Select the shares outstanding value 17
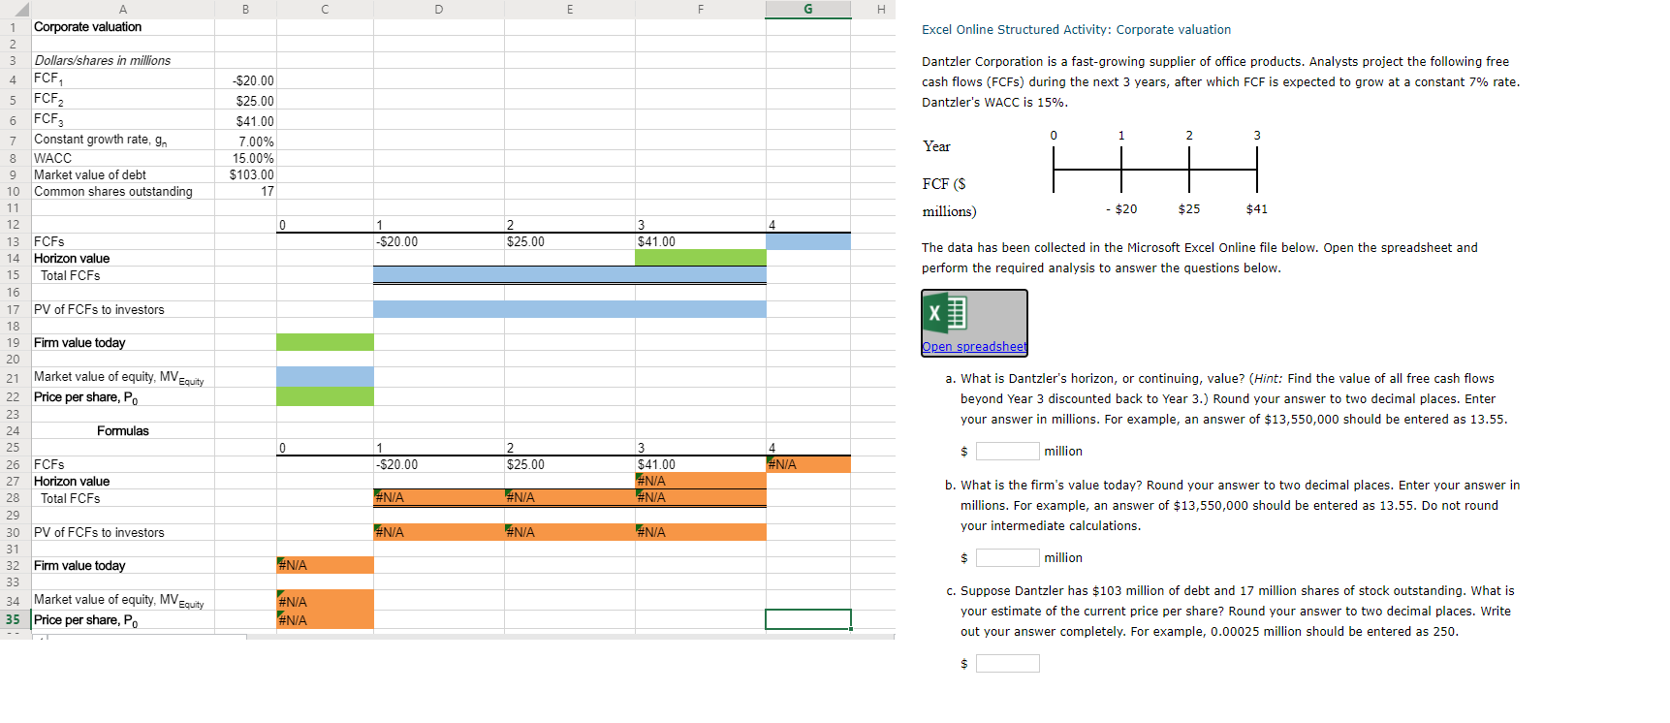 click(245, 191)
